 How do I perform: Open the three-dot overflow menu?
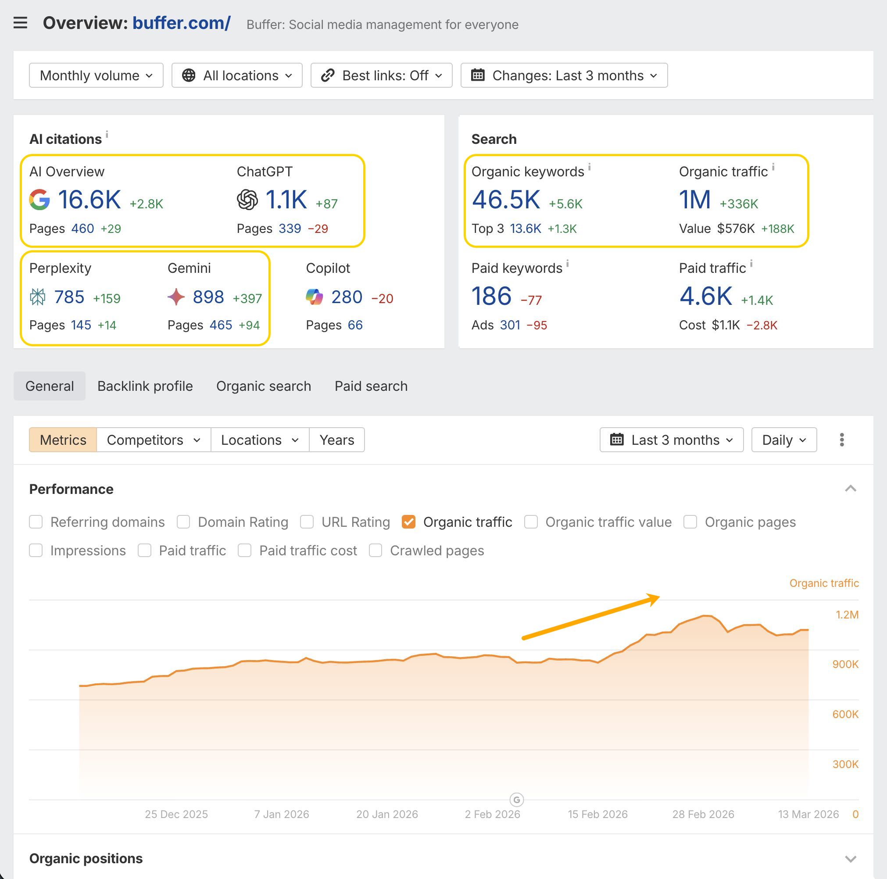coord(842,440)
